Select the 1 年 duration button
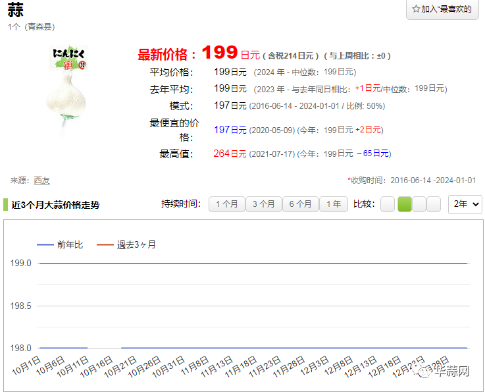Image resolution: width=485 pixels, height=392 pixels. tap(334, 204)
